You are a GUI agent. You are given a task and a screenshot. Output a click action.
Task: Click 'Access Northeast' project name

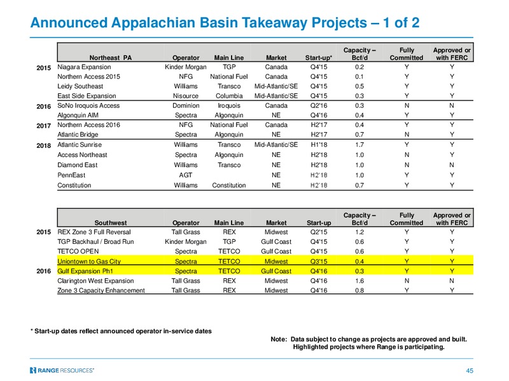tap(82, 155)
